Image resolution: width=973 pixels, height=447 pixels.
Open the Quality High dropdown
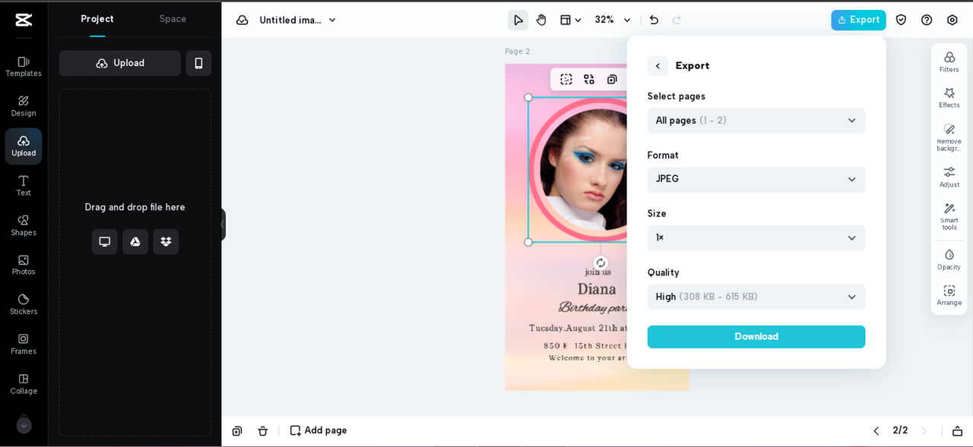click(756, 297)
